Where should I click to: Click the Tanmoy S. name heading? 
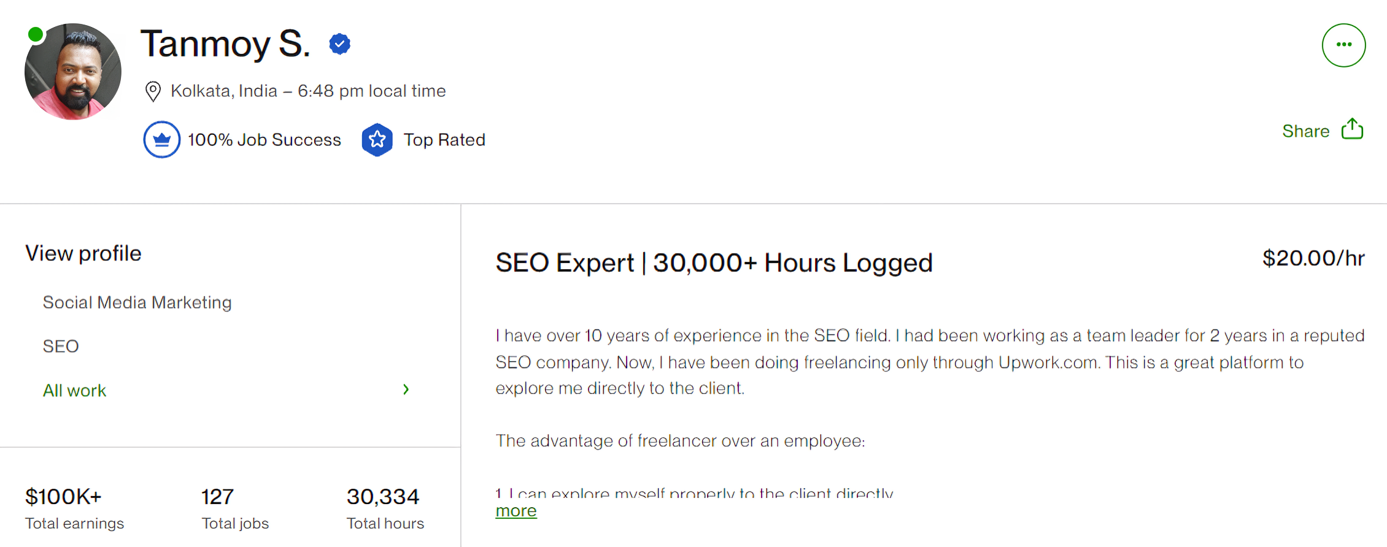[225, 44]
